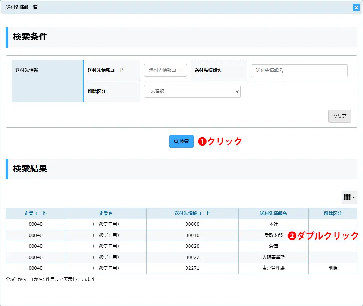Sort by 送付先情報コード column header
Image resolution: width=363 pixels, height=306 pixels.
pos(192,213)
